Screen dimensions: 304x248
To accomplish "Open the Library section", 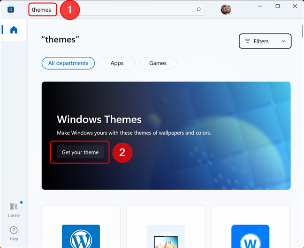I will coord(14,210).
